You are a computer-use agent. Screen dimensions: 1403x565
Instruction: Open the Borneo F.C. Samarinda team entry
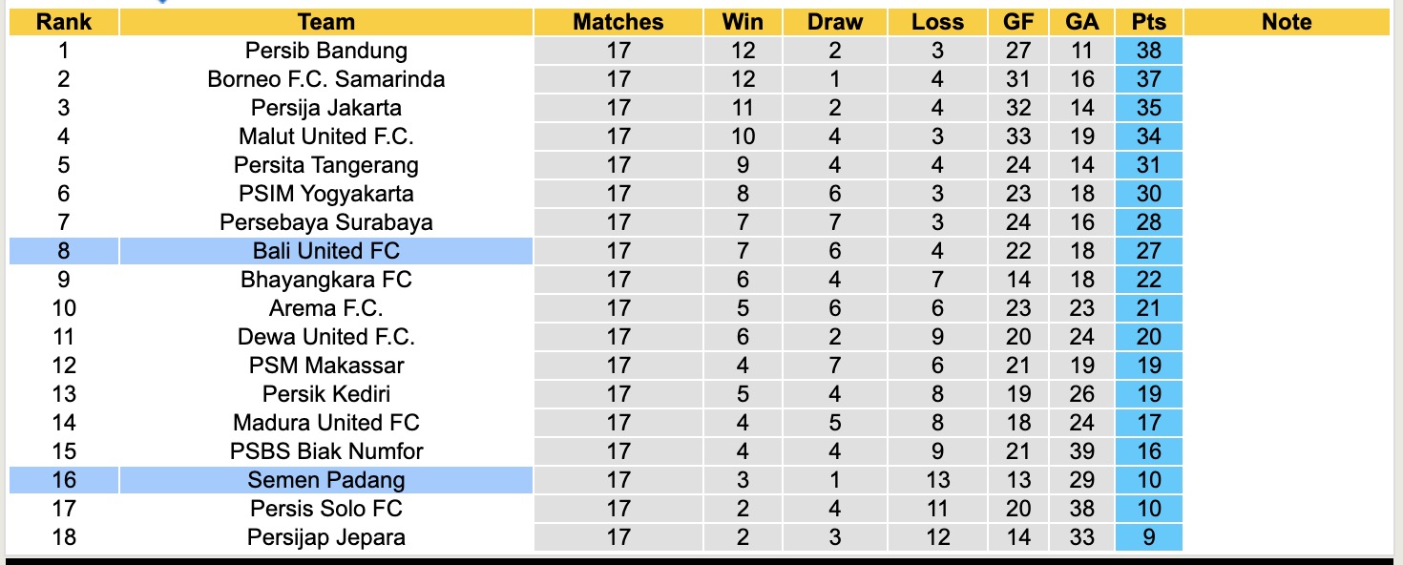pos(325,79)
